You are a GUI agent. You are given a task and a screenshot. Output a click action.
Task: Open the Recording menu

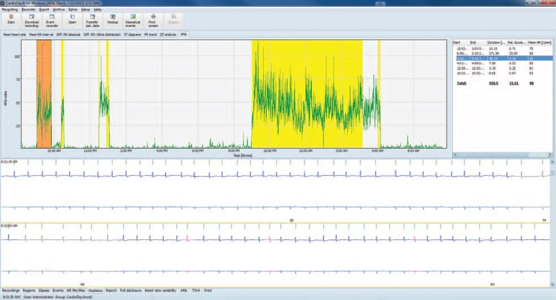pos(10,10)
